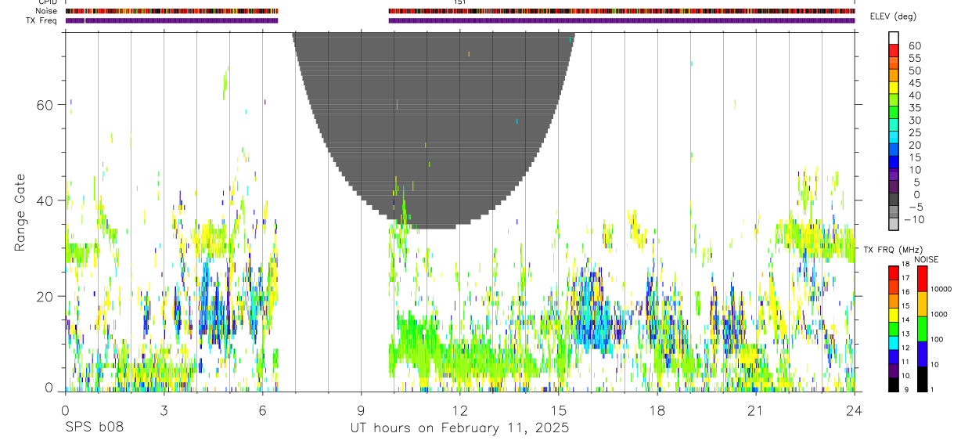Click the green segment of the NOISE colorbar
Screen dimensions: 961x444
click(922, 328)
